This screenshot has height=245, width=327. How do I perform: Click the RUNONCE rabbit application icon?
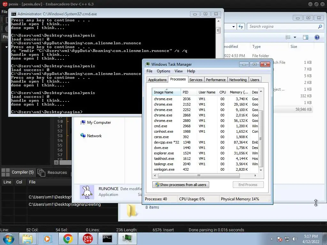pyautogui.click(x=87, y=192)
